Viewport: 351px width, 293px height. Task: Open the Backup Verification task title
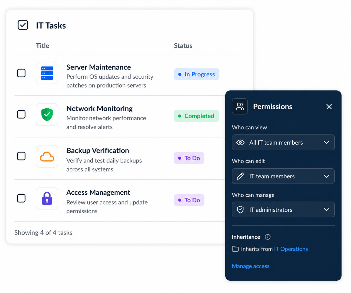pyautogui.click(x=98, y=150)
